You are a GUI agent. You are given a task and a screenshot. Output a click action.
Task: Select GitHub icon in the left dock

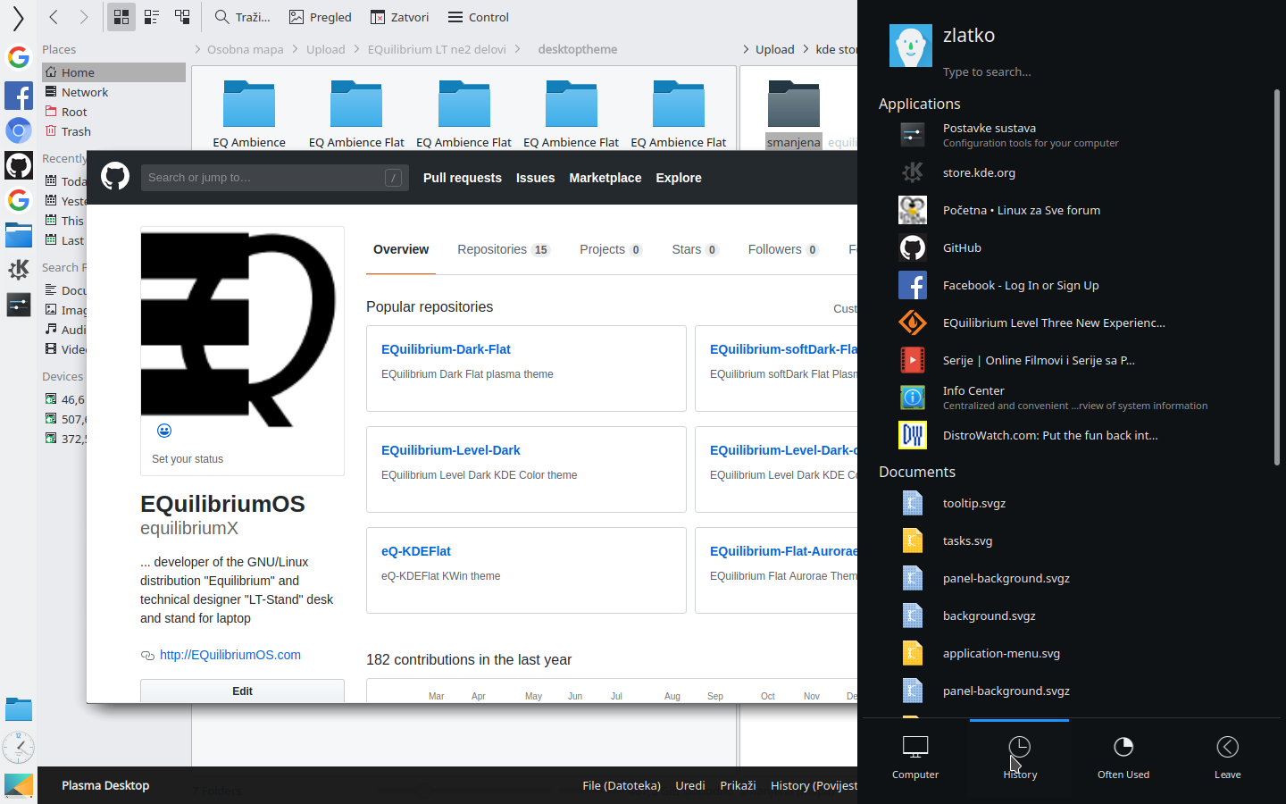[x=19, y=165]
